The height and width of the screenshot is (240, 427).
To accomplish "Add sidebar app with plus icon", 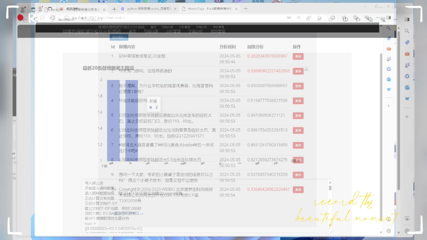I will click(407, 117).
